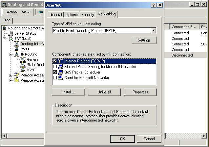The height and width of the screenshot is (147, 209).
Task: Select the Tree tab in console
Action: tap(7, 20)
